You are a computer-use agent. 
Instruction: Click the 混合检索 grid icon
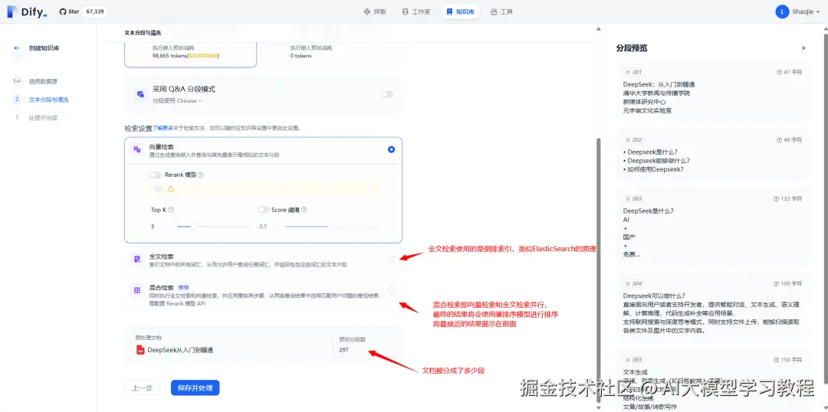click(136, 290)
